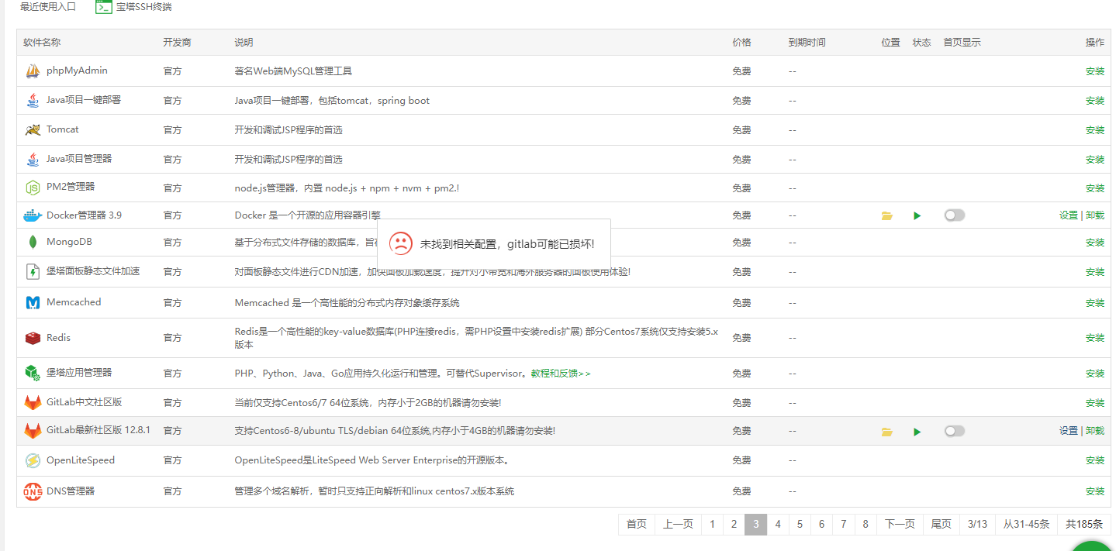Click the Docker管理器 3.9 name
Screen dimensions: 1116x551
tap(84, 215)
